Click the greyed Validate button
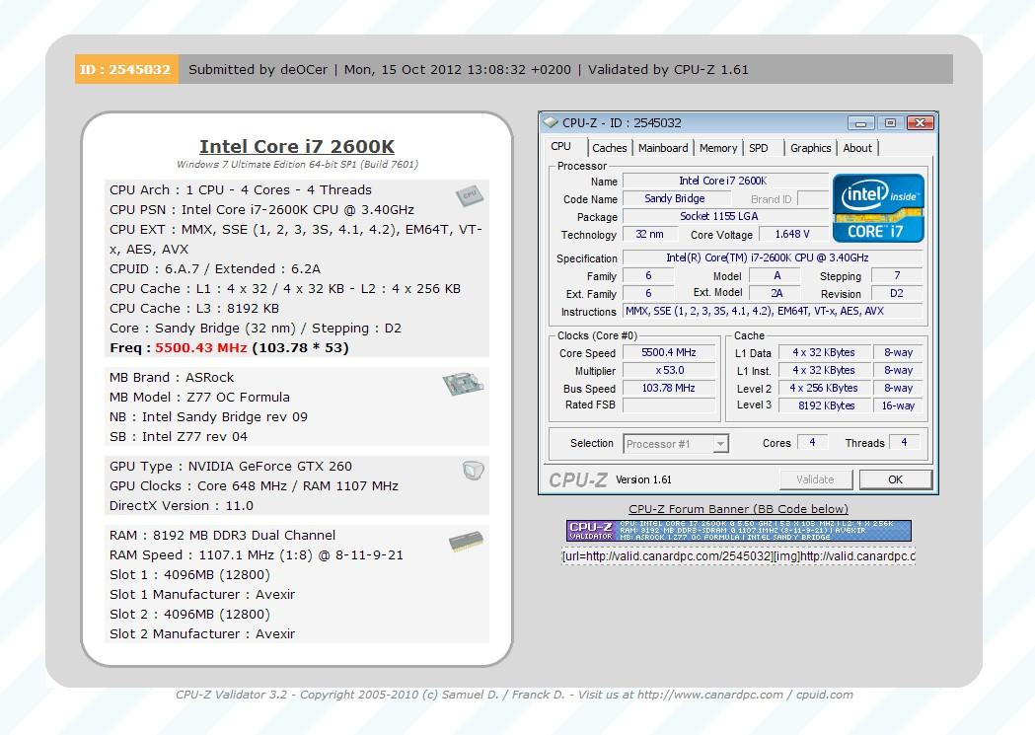This screenshot has width=1035, height=735. pyautogui.click(x=816, y=479)
